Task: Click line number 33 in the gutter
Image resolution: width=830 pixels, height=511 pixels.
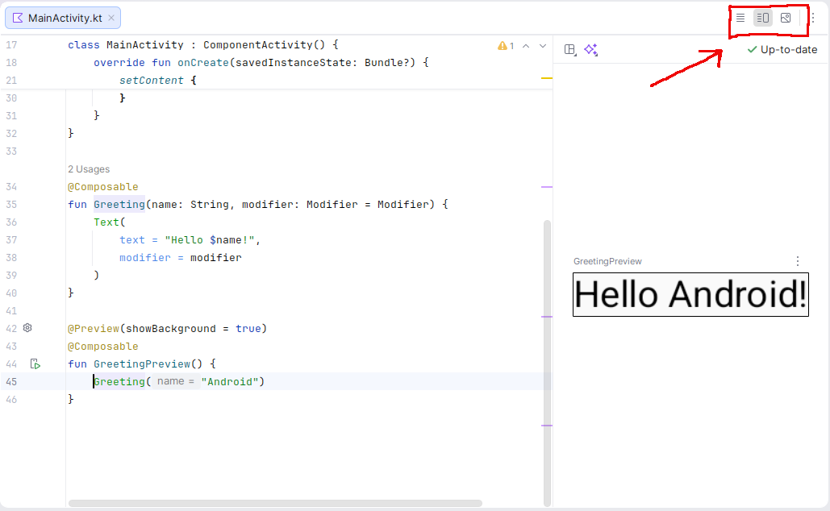Action: [11, 152]
